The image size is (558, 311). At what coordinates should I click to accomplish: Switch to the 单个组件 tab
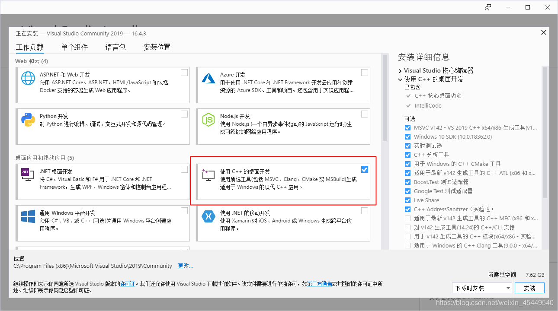(74, 47)
